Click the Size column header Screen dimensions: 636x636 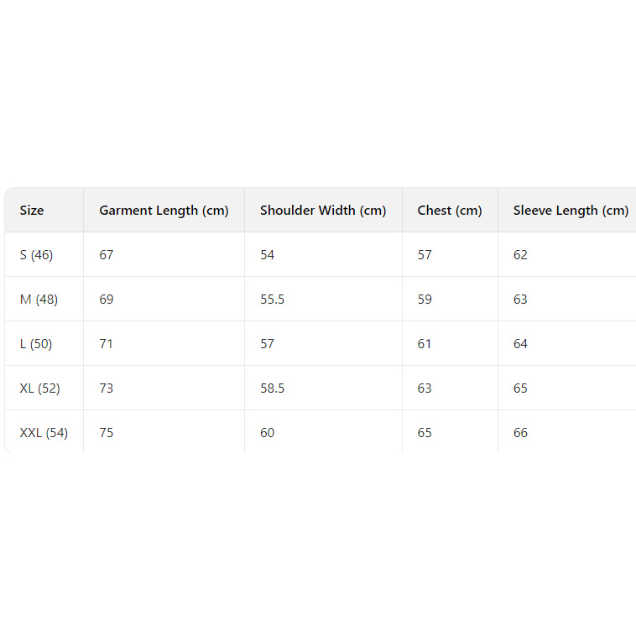(x=32, y=211)
